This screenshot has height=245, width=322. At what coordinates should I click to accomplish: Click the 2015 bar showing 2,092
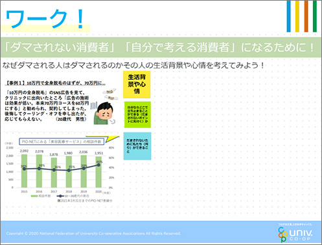pyautogui.click(x=24, y=171)
